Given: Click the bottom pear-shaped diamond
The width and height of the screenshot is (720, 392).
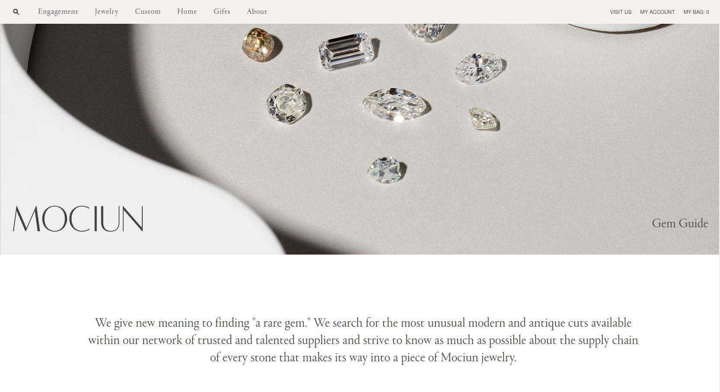Looking at the screenshot, I should (x=386, y=170).
